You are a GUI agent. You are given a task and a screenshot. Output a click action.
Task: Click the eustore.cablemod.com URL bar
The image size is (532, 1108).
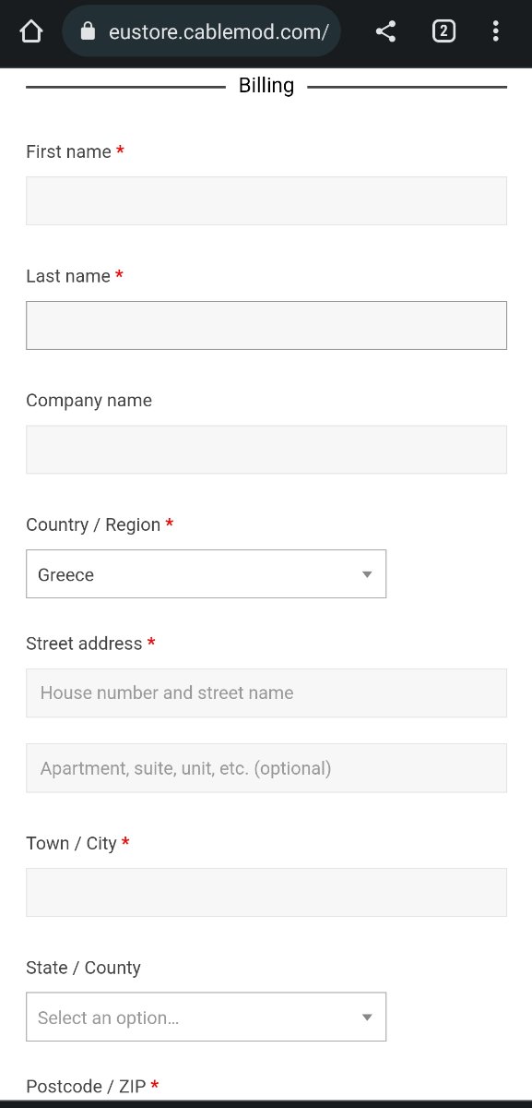click(202, 31)
